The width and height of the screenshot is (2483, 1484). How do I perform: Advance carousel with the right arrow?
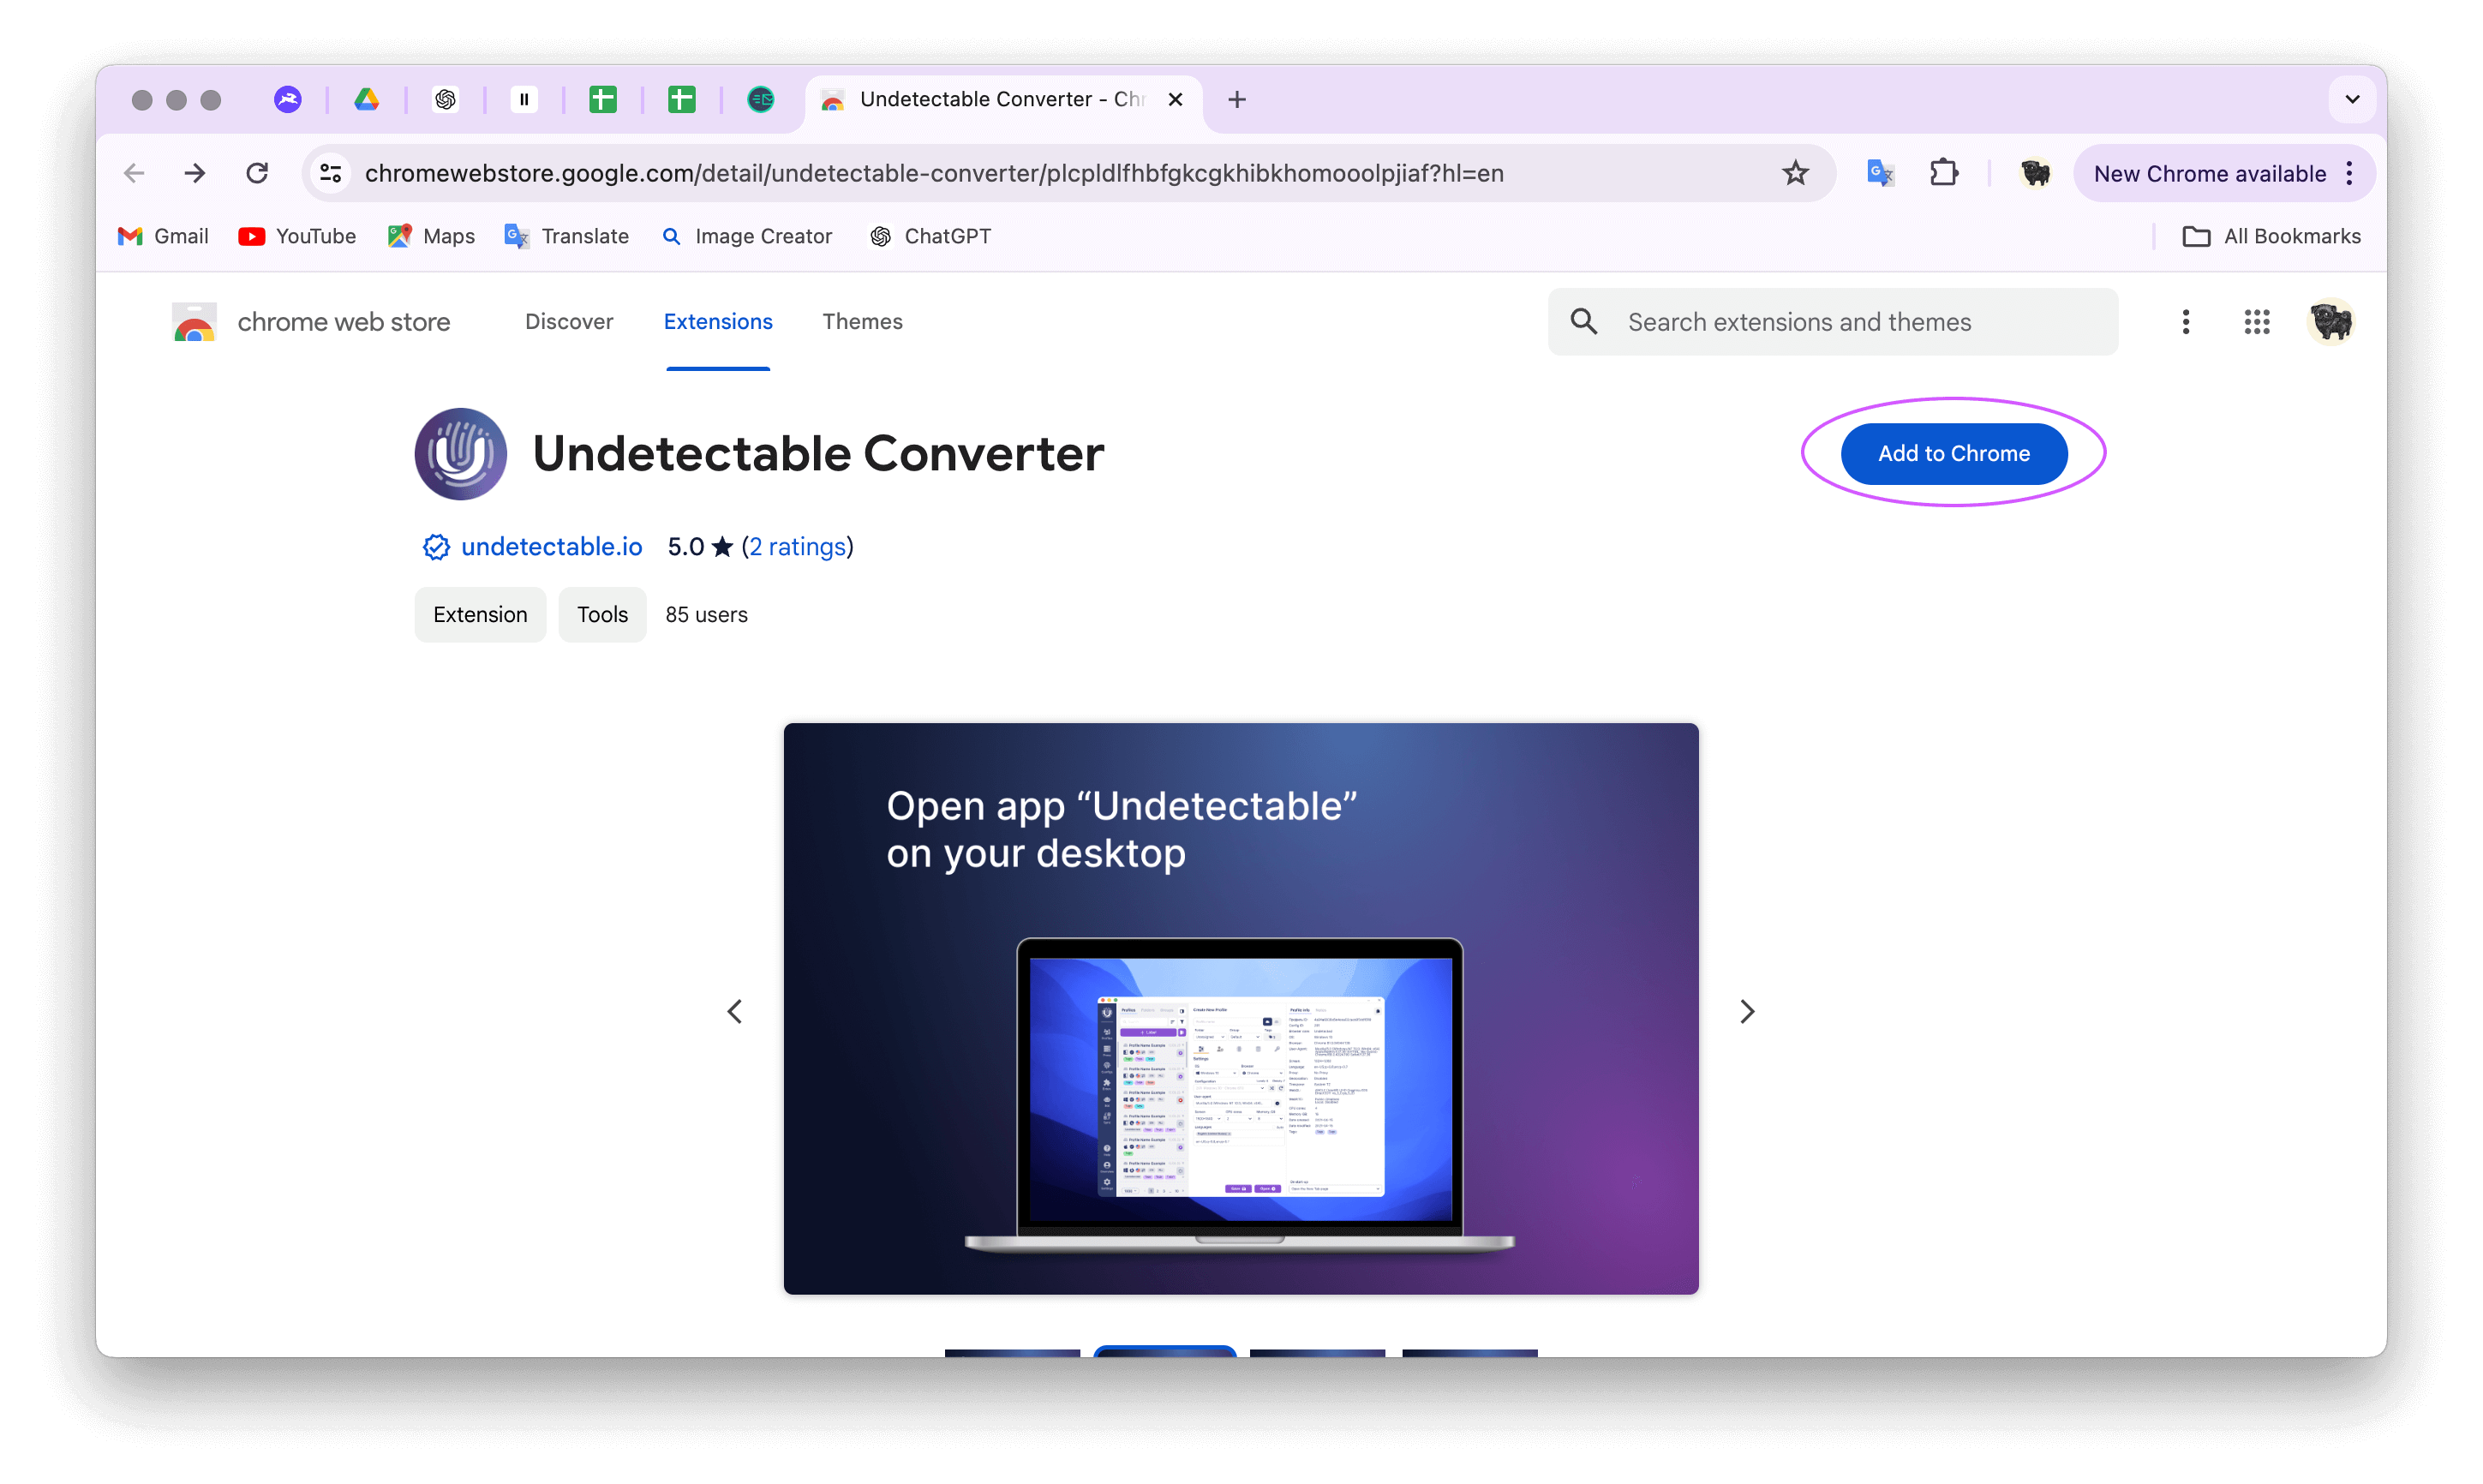tap(1747, 1011)
